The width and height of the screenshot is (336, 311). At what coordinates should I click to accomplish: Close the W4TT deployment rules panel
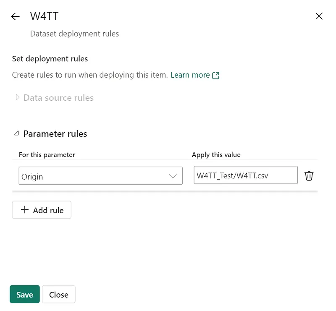tap(319, 16)
